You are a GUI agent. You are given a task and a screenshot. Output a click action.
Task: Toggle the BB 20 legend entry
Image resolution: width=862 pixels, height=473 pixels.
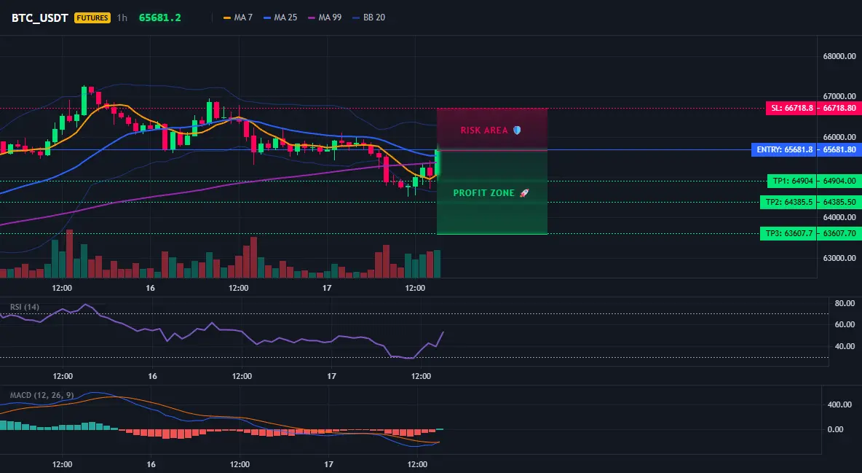(369, 17)
